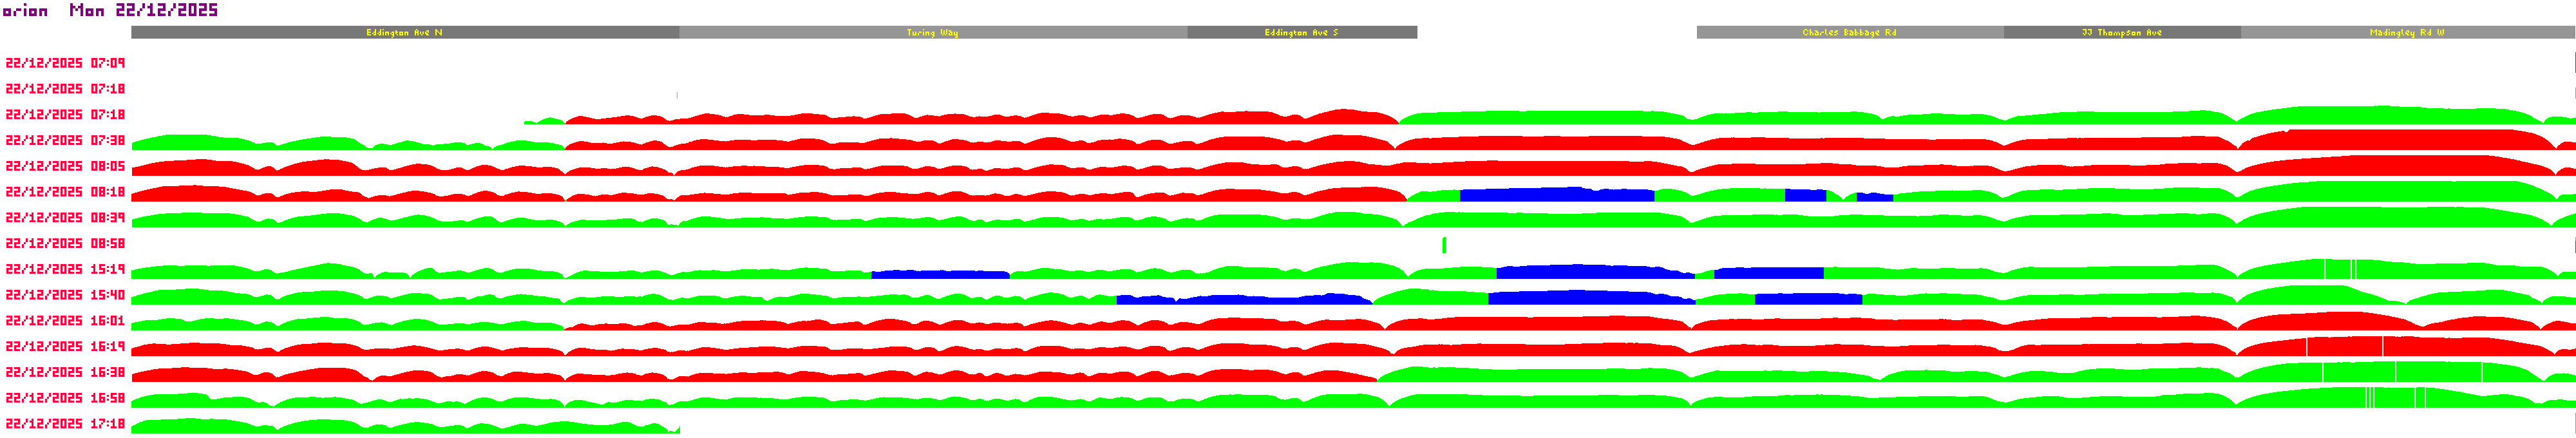Click the 08:39 timestamp label
Screen dimensions: 2576x438
click(x=65, y=218)
